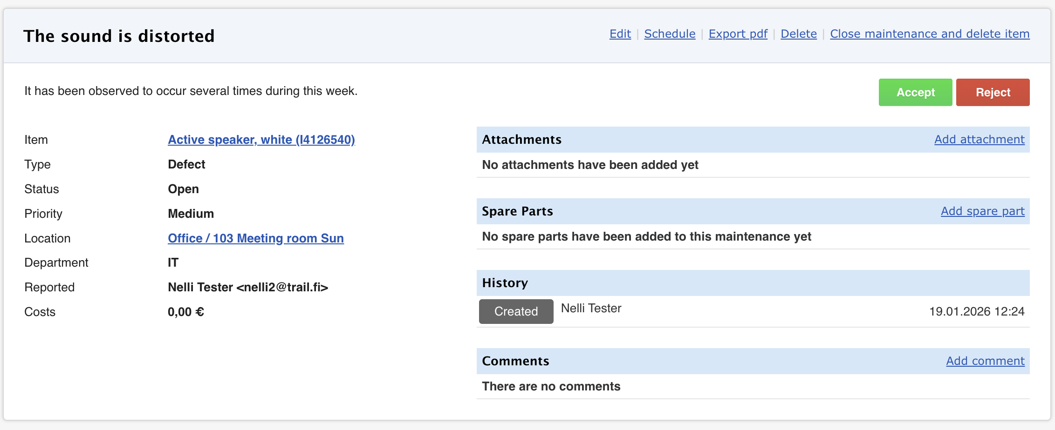The width and height of the screenshot is (1055, 430).
Task: Click the History section header
Action: click(505, 283)
